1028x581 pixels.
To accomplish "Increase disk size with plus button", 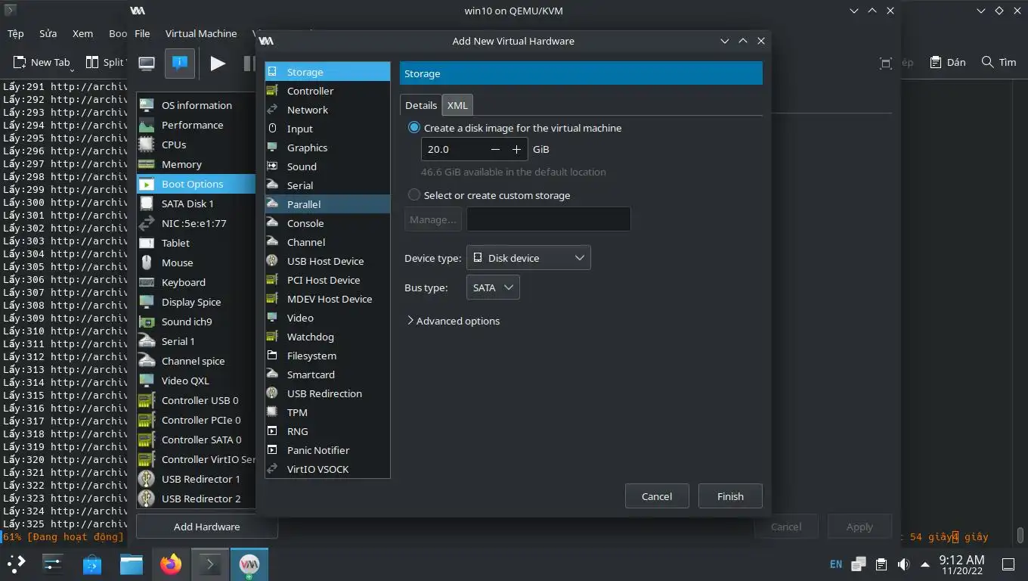I will tap(516, 150).
